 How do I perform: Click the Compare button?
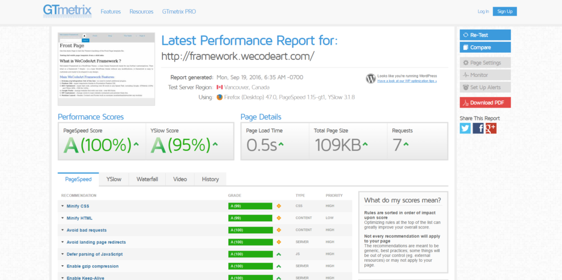pyautogui.click(x=485, y=47)
